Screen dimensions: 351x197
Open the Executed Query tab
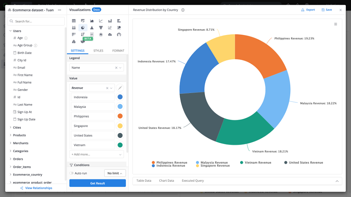[x=192, y=181]
